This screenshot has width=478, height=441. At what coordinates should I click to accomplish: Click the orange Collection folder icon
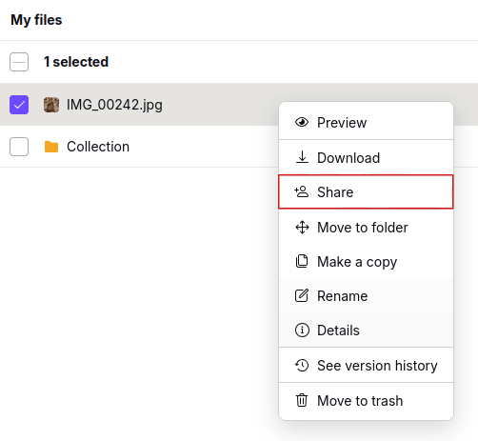(51, 147)
